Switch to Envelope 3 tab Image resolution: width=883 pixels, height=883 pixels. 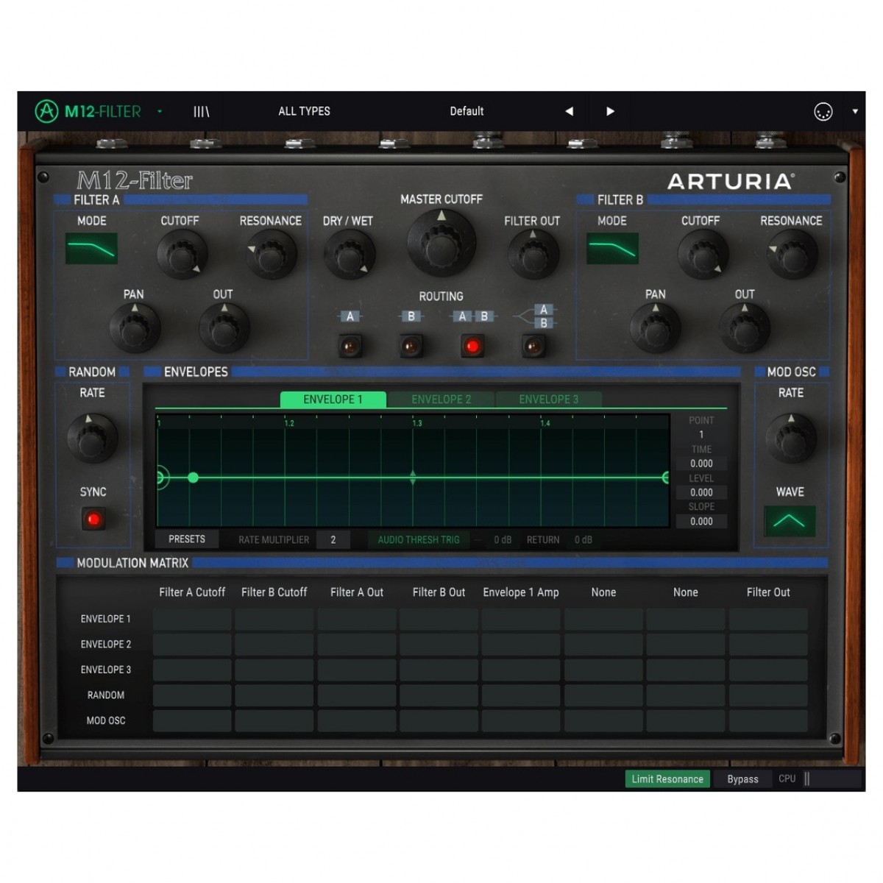click(548, 400)
